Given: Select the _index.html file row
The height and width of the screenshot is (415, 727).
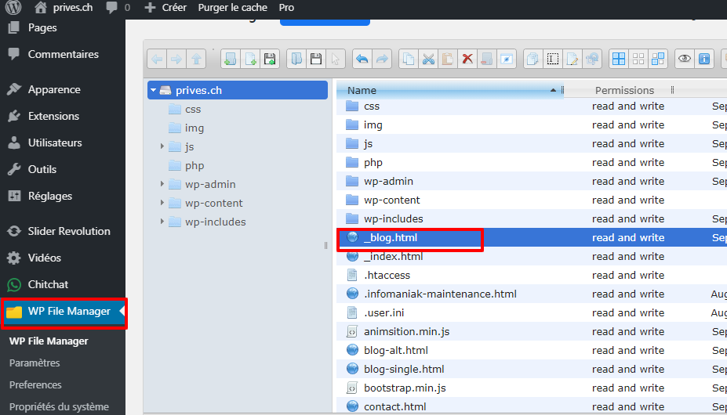Looking at the screenshot, I should (532, 256).
